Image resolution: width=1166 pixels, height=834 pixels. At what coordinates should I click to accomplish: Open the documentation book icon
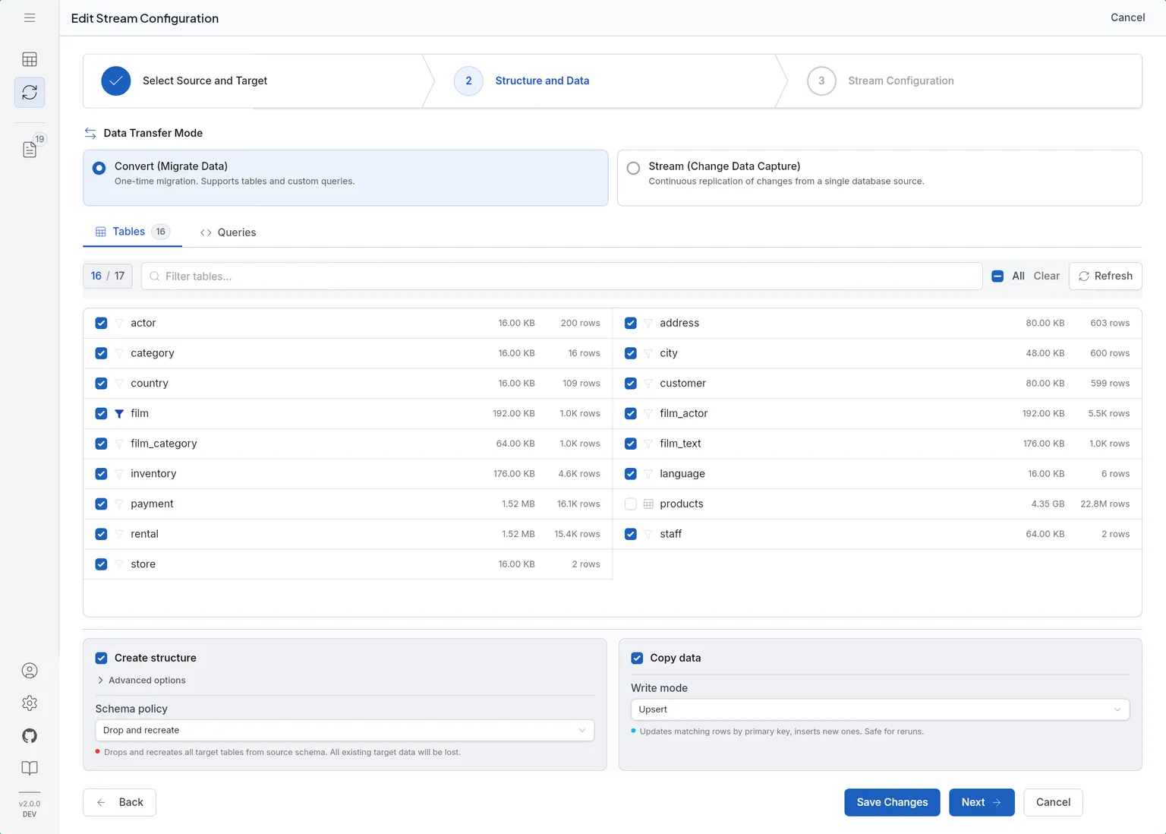click(30, 768)
